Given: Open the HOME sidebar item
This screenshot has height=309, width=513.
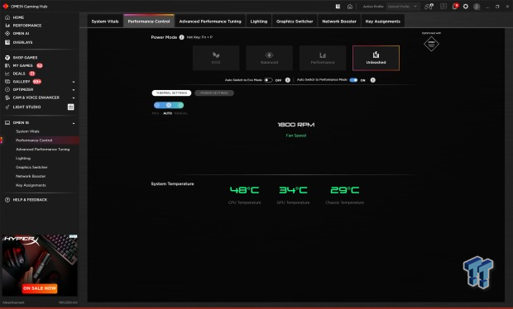Looking at the screenshot, I should click(x=18, y=17).
